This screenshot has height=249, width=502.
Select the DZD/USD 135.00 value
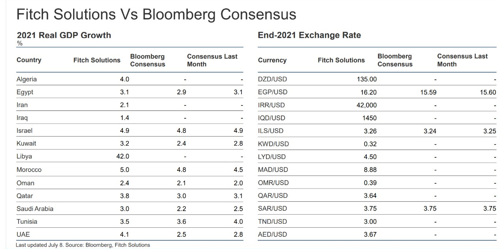pyautogui.click(x=367, y=79)
